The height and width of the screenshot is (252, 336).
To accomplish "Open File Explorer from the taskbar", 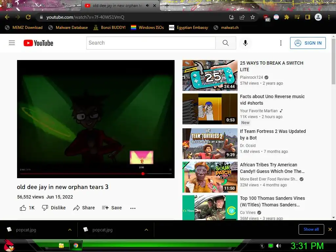I will coord(61,245).
